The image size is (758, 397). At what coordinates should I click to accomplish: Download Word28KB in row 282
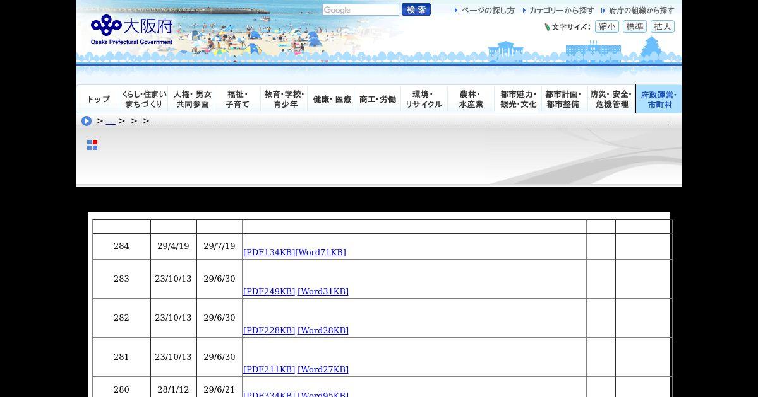323,330
